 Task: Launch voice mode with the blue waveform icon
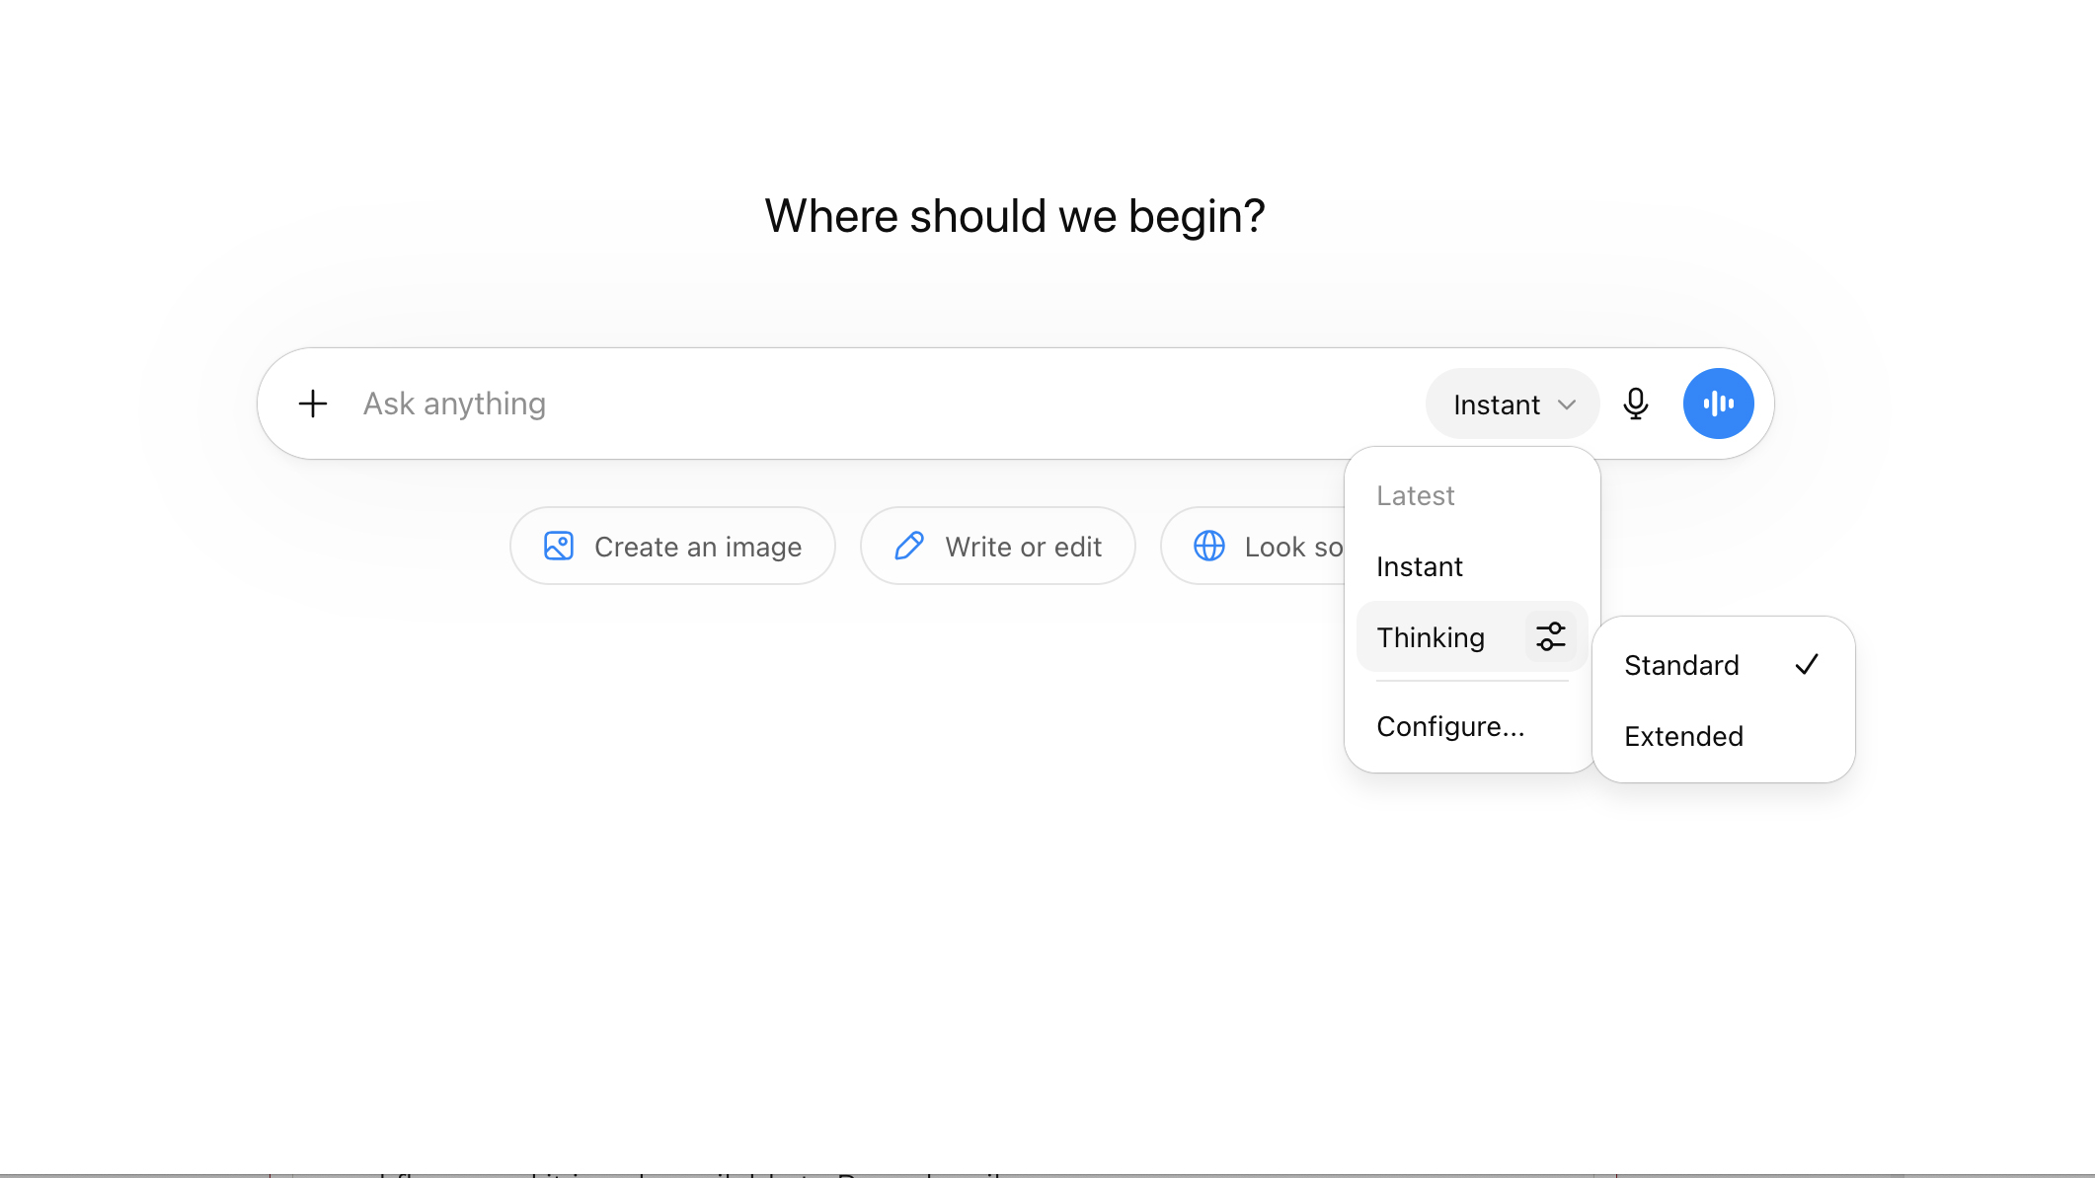click(1718, 404)
